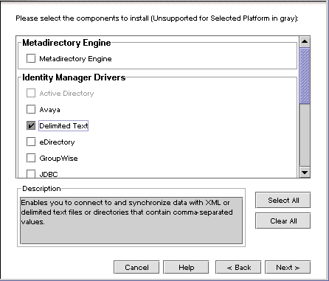Uncheck the Delimited Text checkbox
Image resolution: width=329 pixels, height=281 pixels.
pos(31,125)
